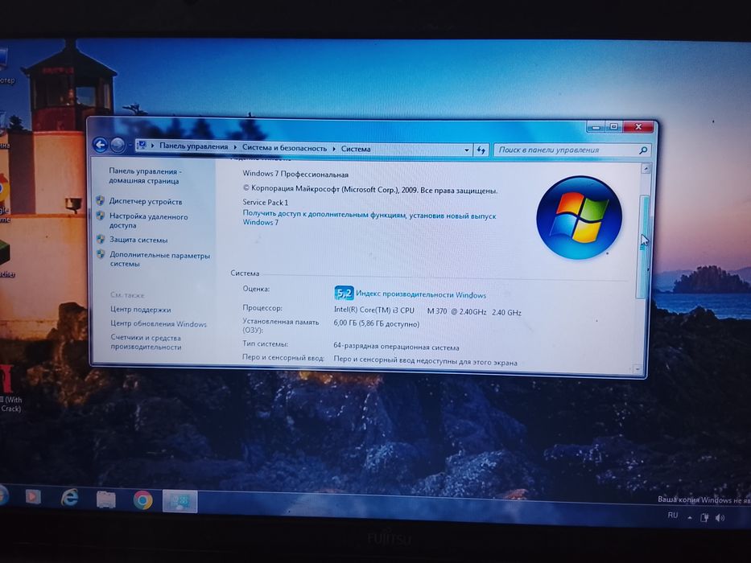Launch Google Chrome from the taskbar
The height and width of the screenshot is (563, 751).
coord(142,500)
